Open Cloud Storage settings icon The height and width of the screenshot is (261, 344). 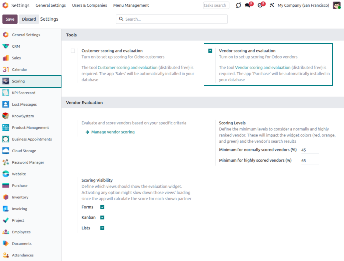pos(5,151)
